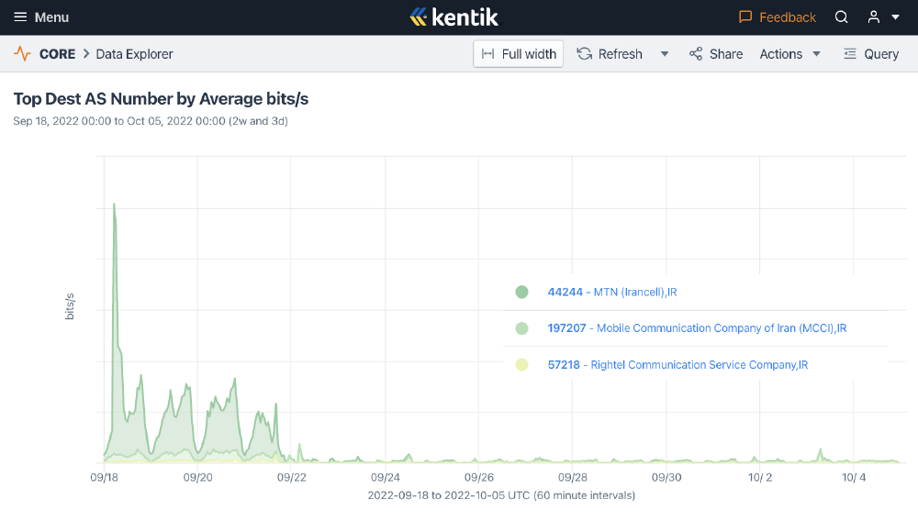Go to CORE in the breadcrumb
918x521 pixels.
click(57, 54)
